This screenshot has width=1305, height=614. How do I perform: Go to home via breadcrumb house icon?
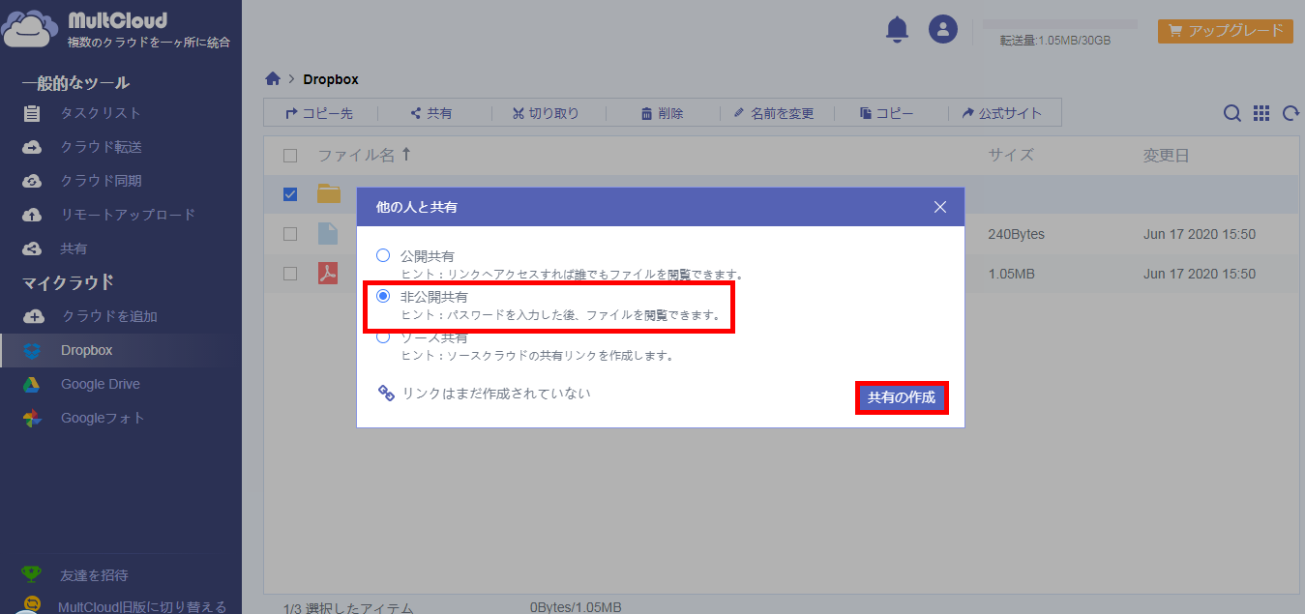[274, 78]
